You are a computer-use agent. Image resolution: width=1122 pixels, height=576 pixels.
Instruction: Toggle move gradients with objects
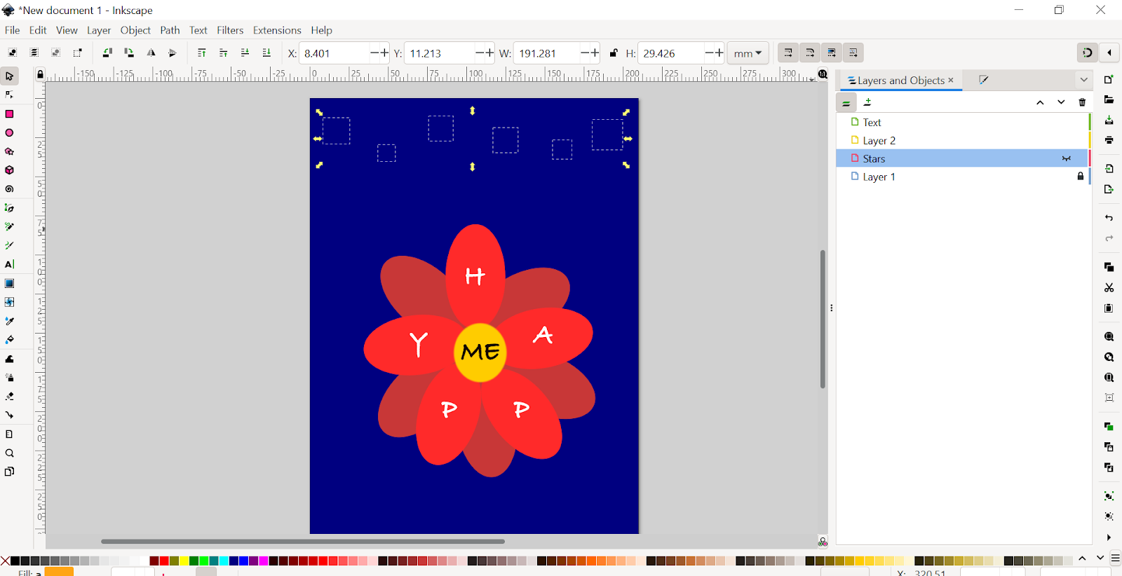point(832,53)
